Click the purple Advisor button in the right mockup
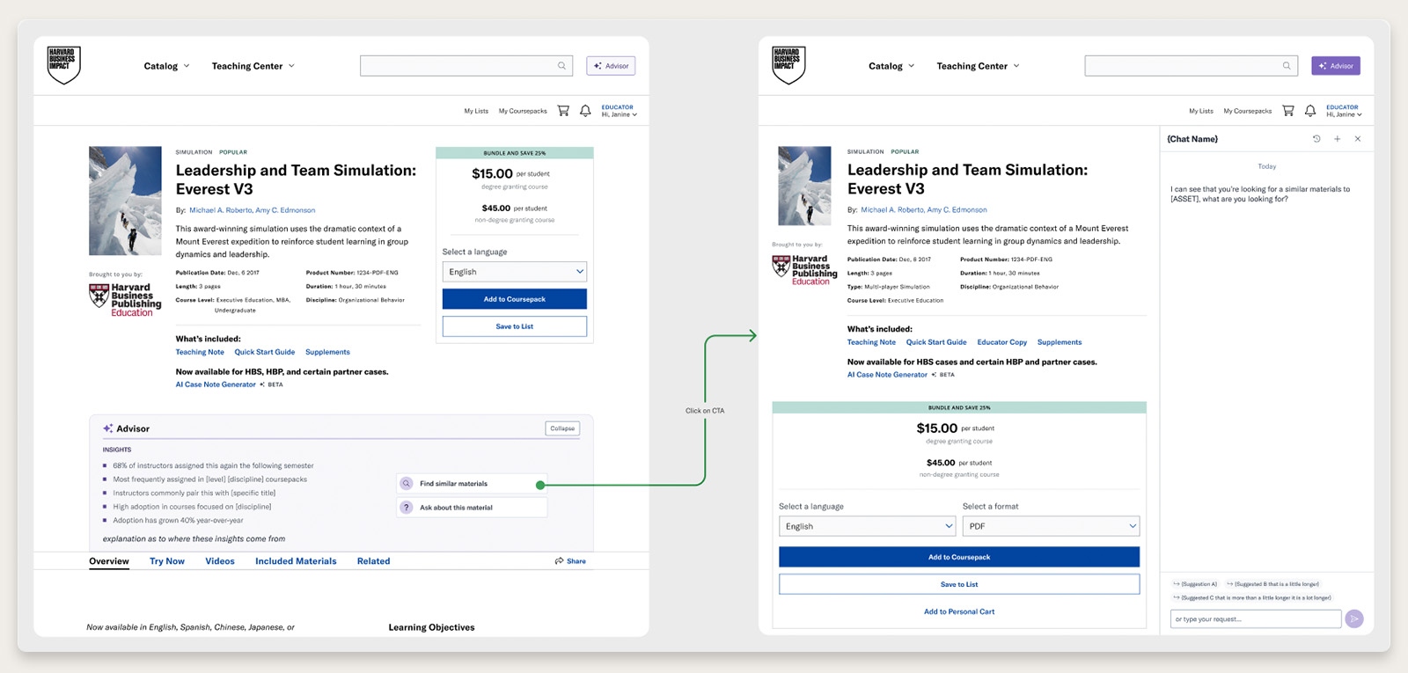 click(x=1336, y=66)
